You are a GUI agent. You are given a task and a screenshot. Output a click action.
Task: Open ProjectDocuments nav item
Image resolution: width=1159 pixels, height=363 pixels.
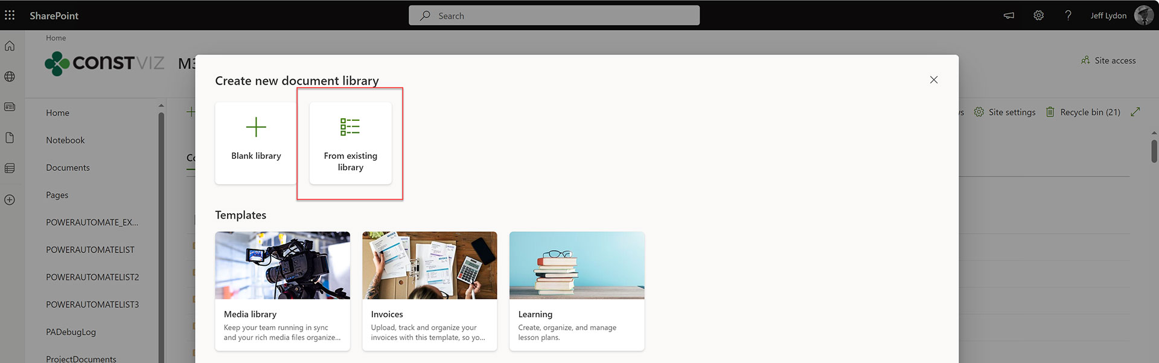(x=81, y=359)
